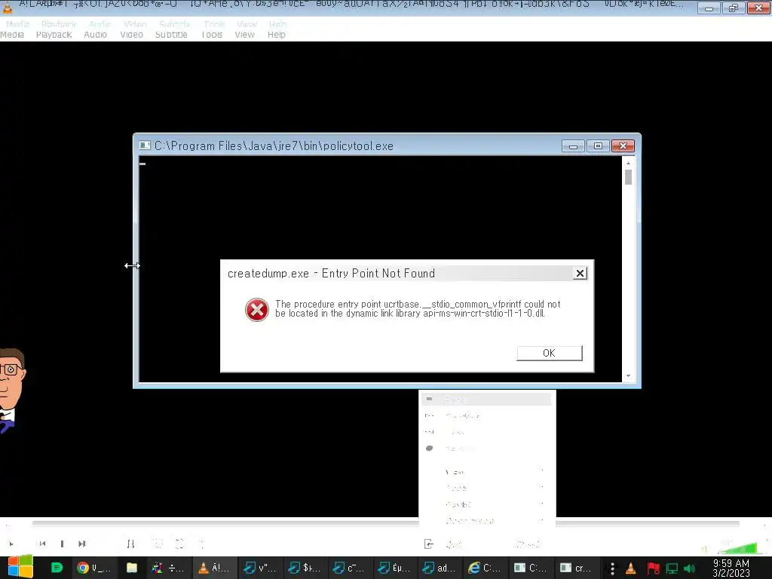The height and width of the screenshot is (579, 772).
Task: Select the highlighted top context menu item
Action: pyautogui.click(x=486, y=400)
